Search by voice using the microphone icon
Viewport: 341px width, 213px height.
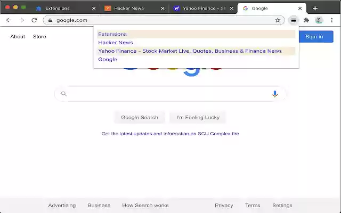(275, 94)
